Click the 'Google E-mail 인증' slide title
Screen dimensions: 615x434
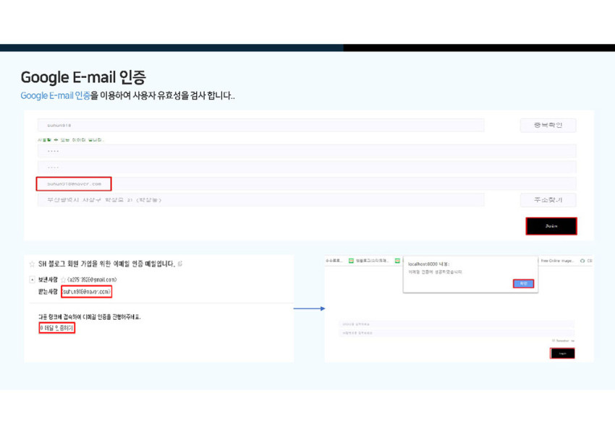tap(83, 77)
